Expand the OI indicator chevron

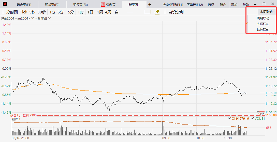tap(229, 118)
